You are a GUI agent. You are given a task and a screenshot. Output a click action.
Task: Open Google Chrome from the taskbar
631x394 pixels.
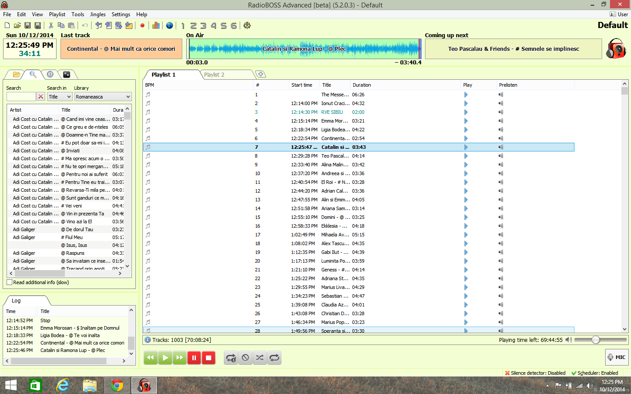coord(117,385)
